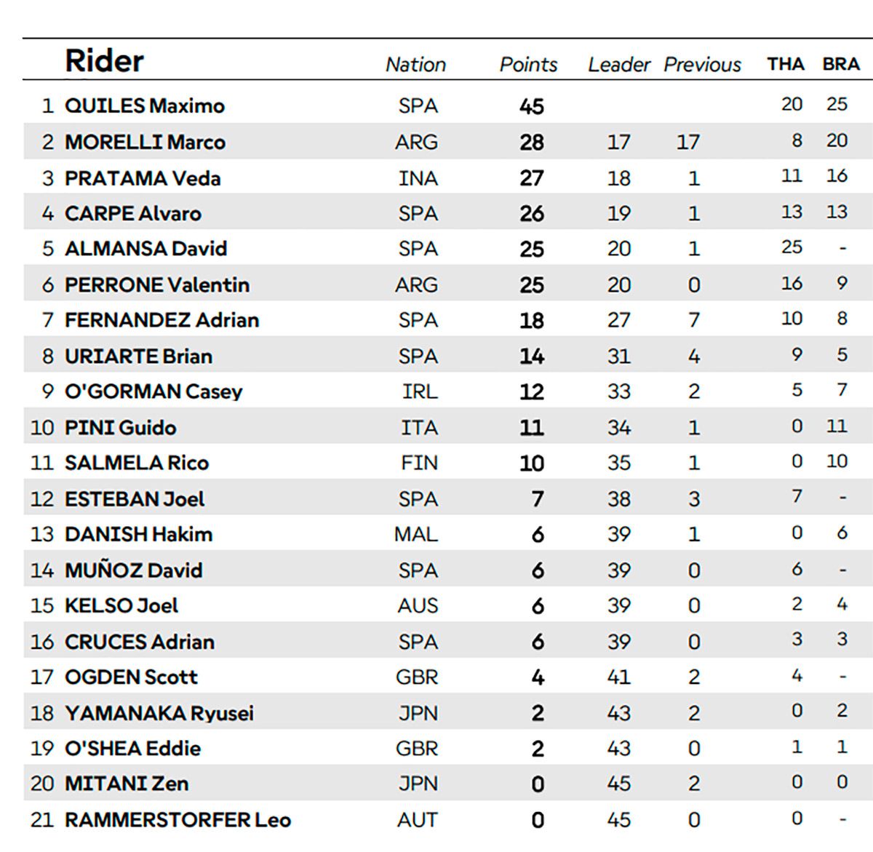The height and width of the screenshot is (852, 873).
Task: Select rider FERNANDEZ Adrian row
Action: pyautogui.click(x=162, y=320)
